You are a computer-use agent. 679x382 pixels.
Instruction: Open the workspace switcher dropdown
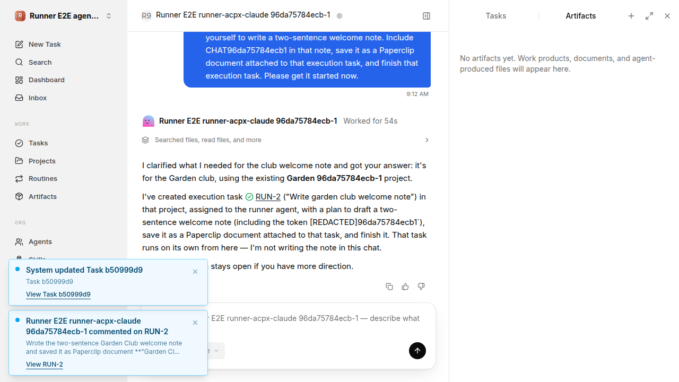(x=64, y=16)
